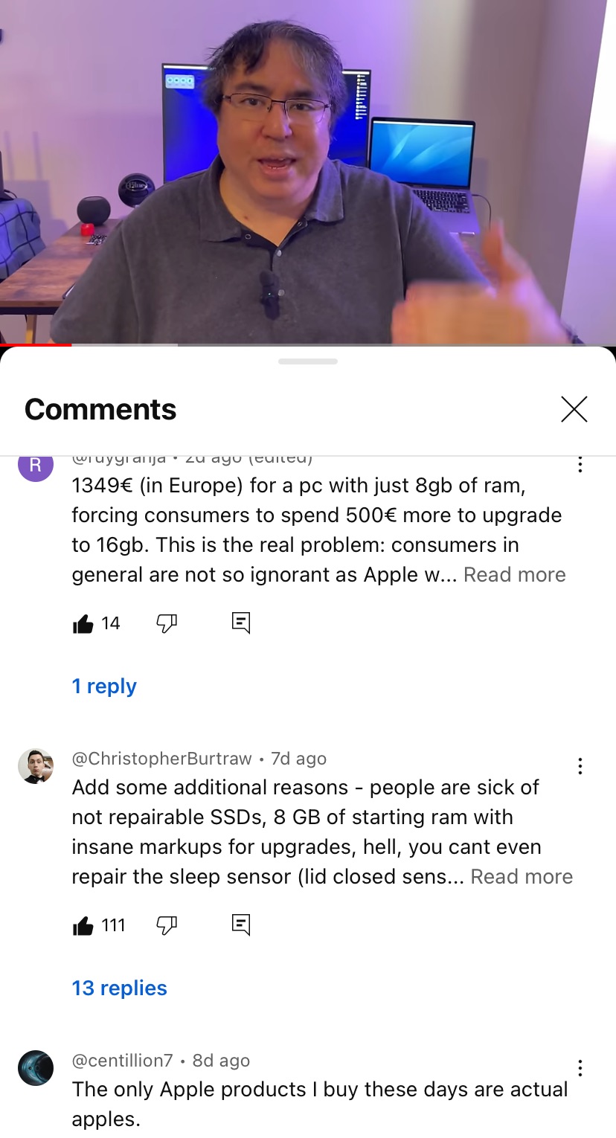Tap the @ChristopherBurtraw username
This screenshot has width=616, height=1138.
click(161, 759)
